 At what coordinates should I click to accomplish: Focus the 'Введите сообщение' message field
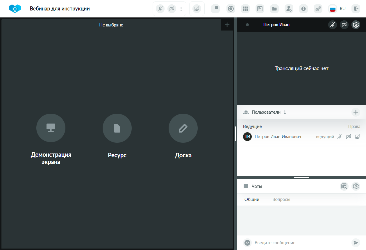click(x=302, y=243)
